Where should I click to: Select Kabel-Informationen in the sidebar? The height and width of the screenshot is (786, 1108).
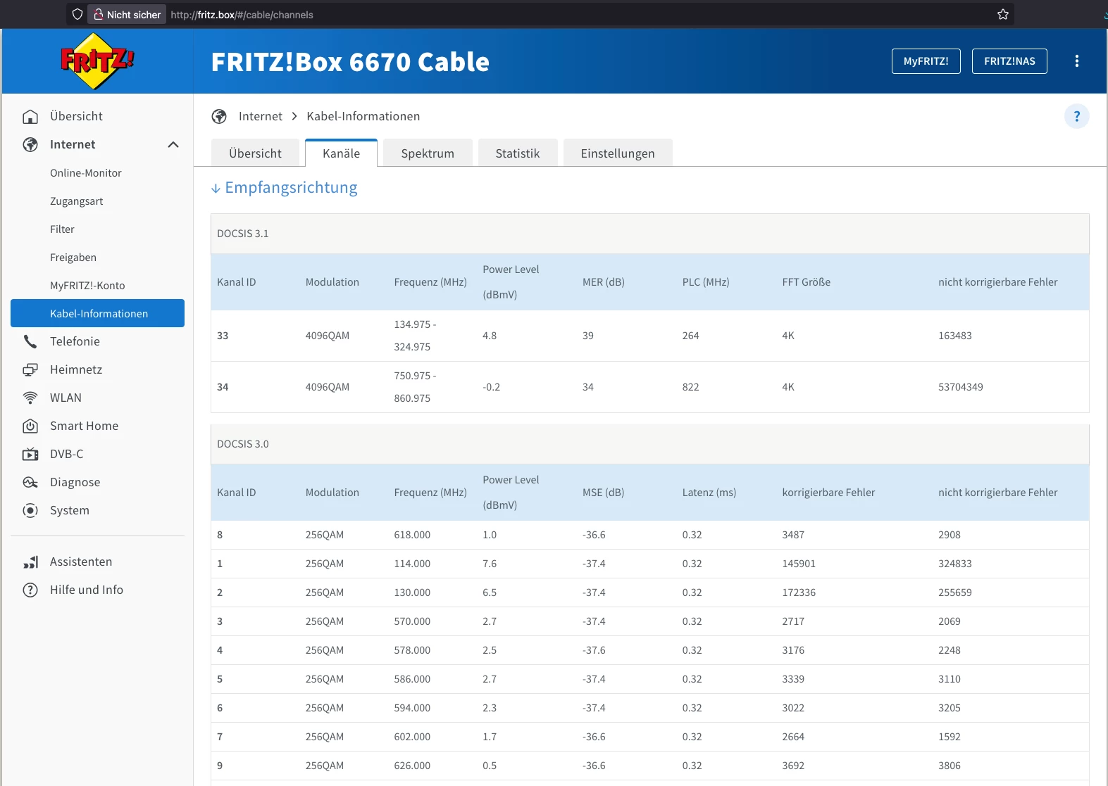coord(97,313)
